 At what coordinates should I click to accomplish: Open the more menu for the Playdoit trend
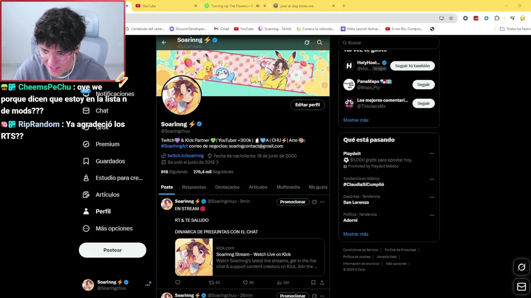coord(432,154)
